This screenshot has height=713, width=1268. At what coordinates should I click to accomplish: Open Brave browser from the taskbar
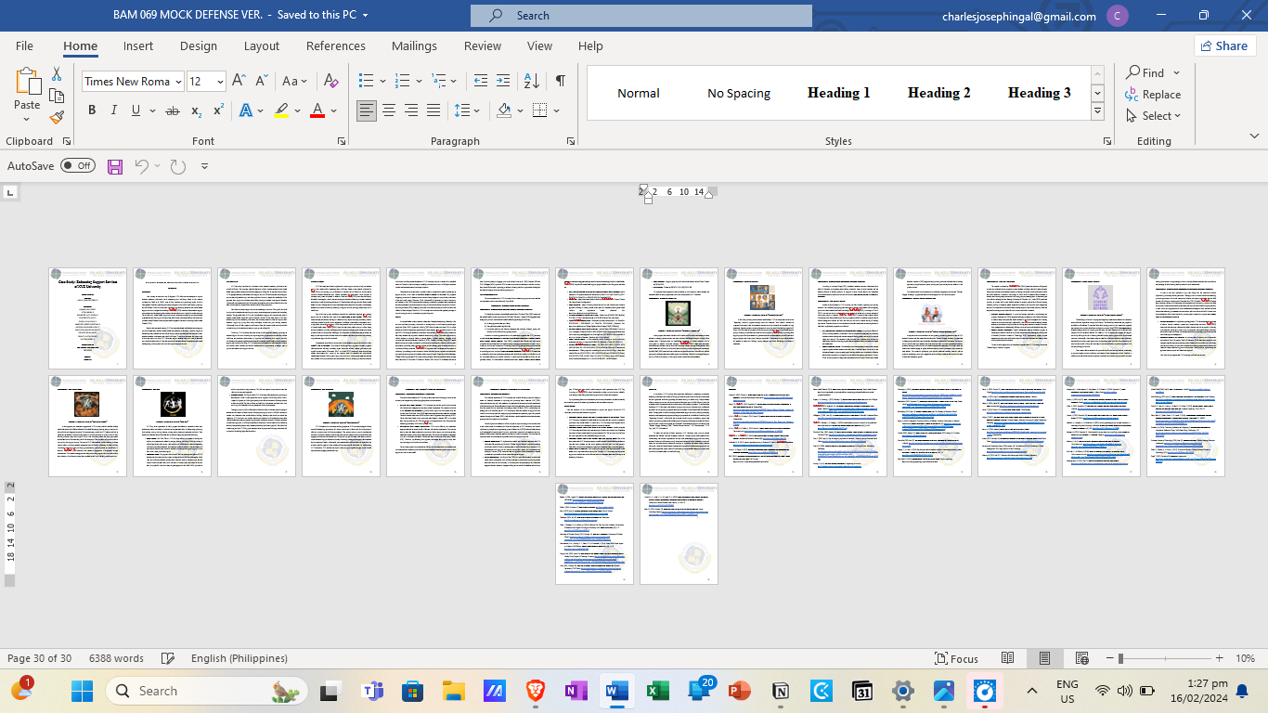click(x=536, y=691)
